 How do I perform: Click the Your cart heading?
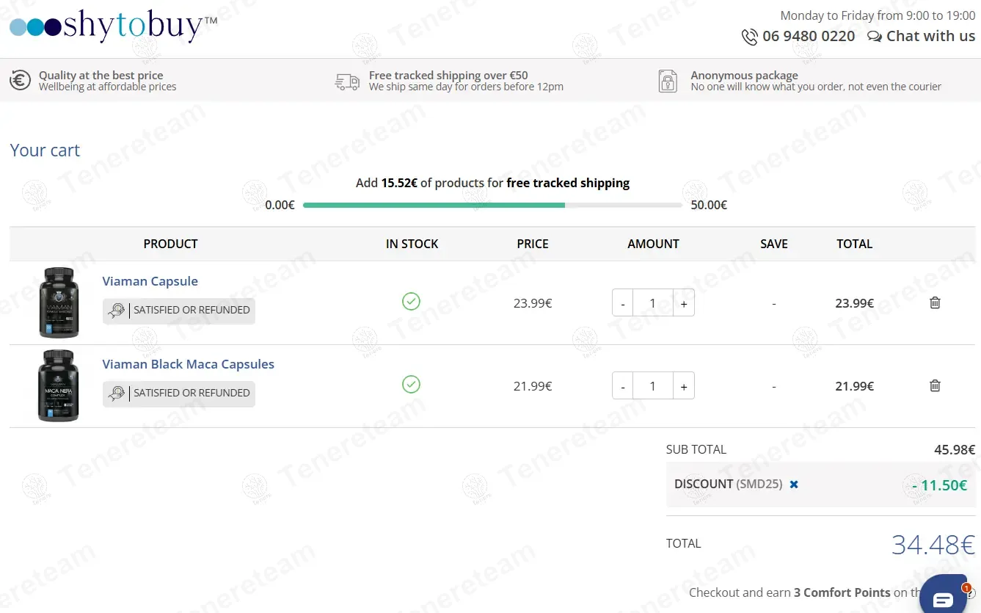[x=45, y=150]
